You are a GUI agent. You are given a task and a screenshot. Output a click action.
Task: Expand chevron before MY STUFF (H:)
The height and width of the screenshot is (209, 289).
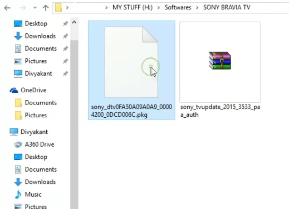click(106, 8)
